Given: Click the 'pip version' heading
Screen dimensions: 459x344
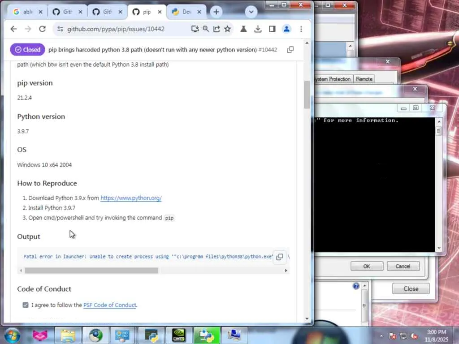Looking at the screenshot, I should pyautogui.click(x=35, y=83).
